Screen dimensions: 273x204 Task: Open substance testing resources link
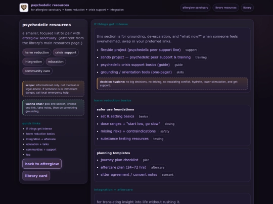pyautogui.click(x=124, y=139)
